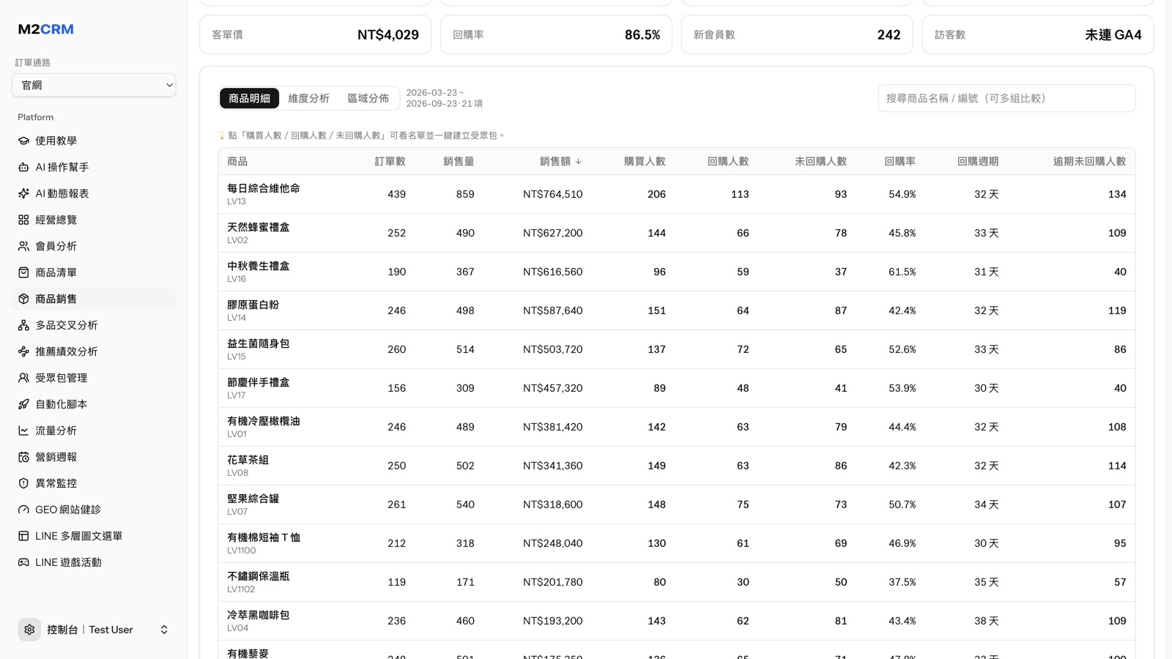Switch to the 區域分佈 tab
This screenshot has width=1172, height=659.
pos(368,98)
